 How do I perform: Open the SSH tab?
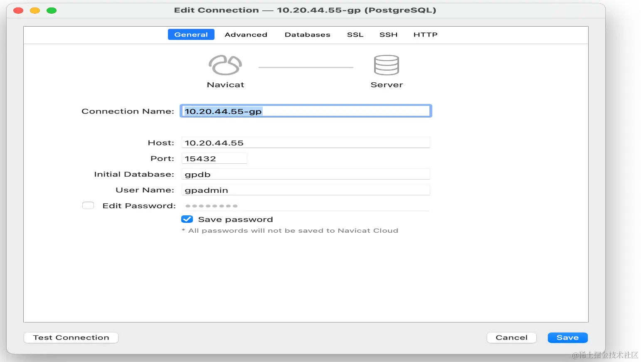coord(389,34)
